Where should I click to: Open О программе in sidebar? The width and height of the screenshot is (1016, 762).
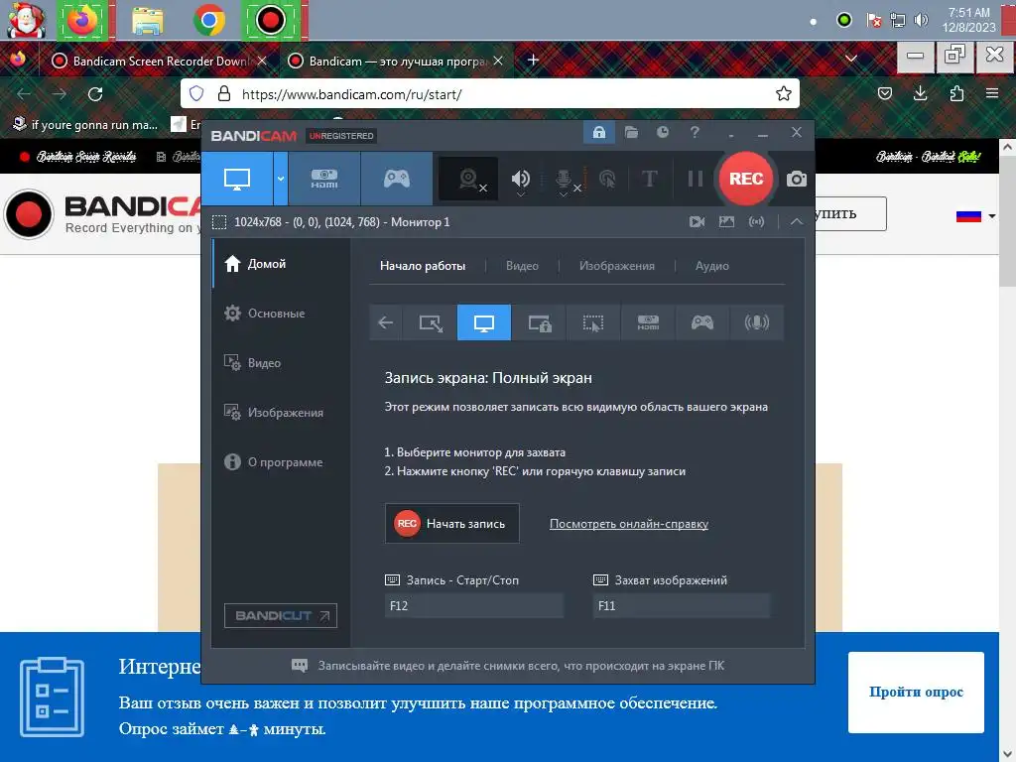pyautogui.click(x=281, y=462)
